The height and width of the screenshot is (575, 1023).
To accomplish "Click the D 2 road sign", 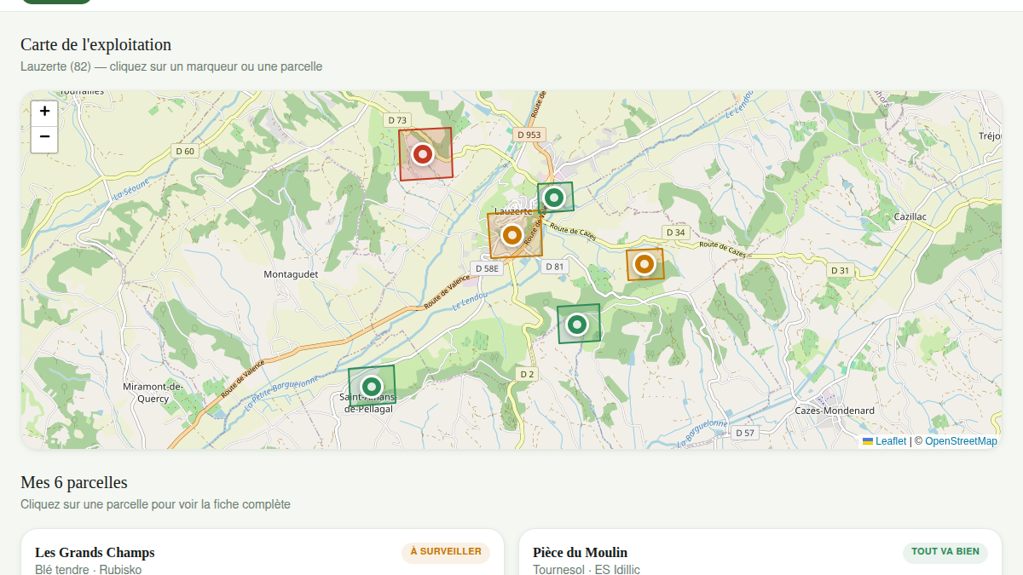I will (527, 374).
